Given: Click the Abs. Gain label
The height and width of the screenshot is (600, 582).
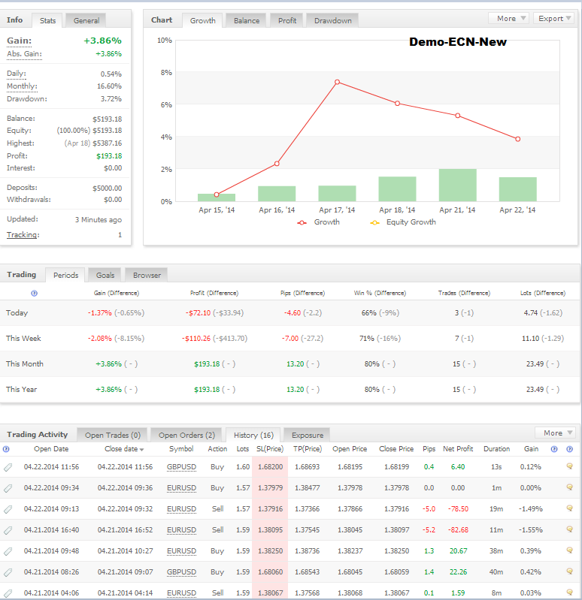Looking at the screenshot, I should pyautogui.click(x=24, y=54).
